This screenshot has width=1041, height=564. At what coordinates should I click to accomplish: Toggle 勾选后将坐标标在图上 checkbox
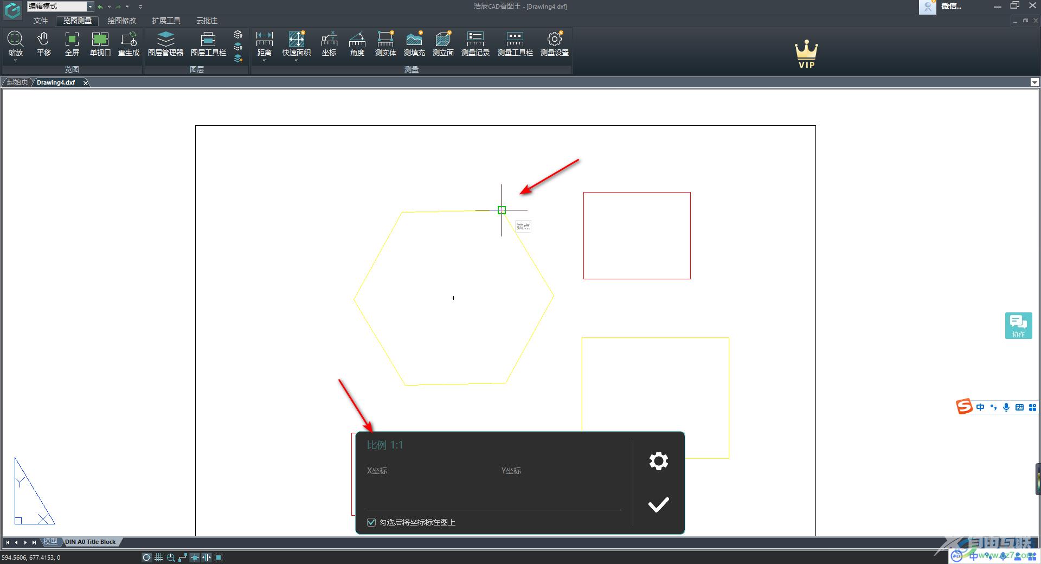371,522
